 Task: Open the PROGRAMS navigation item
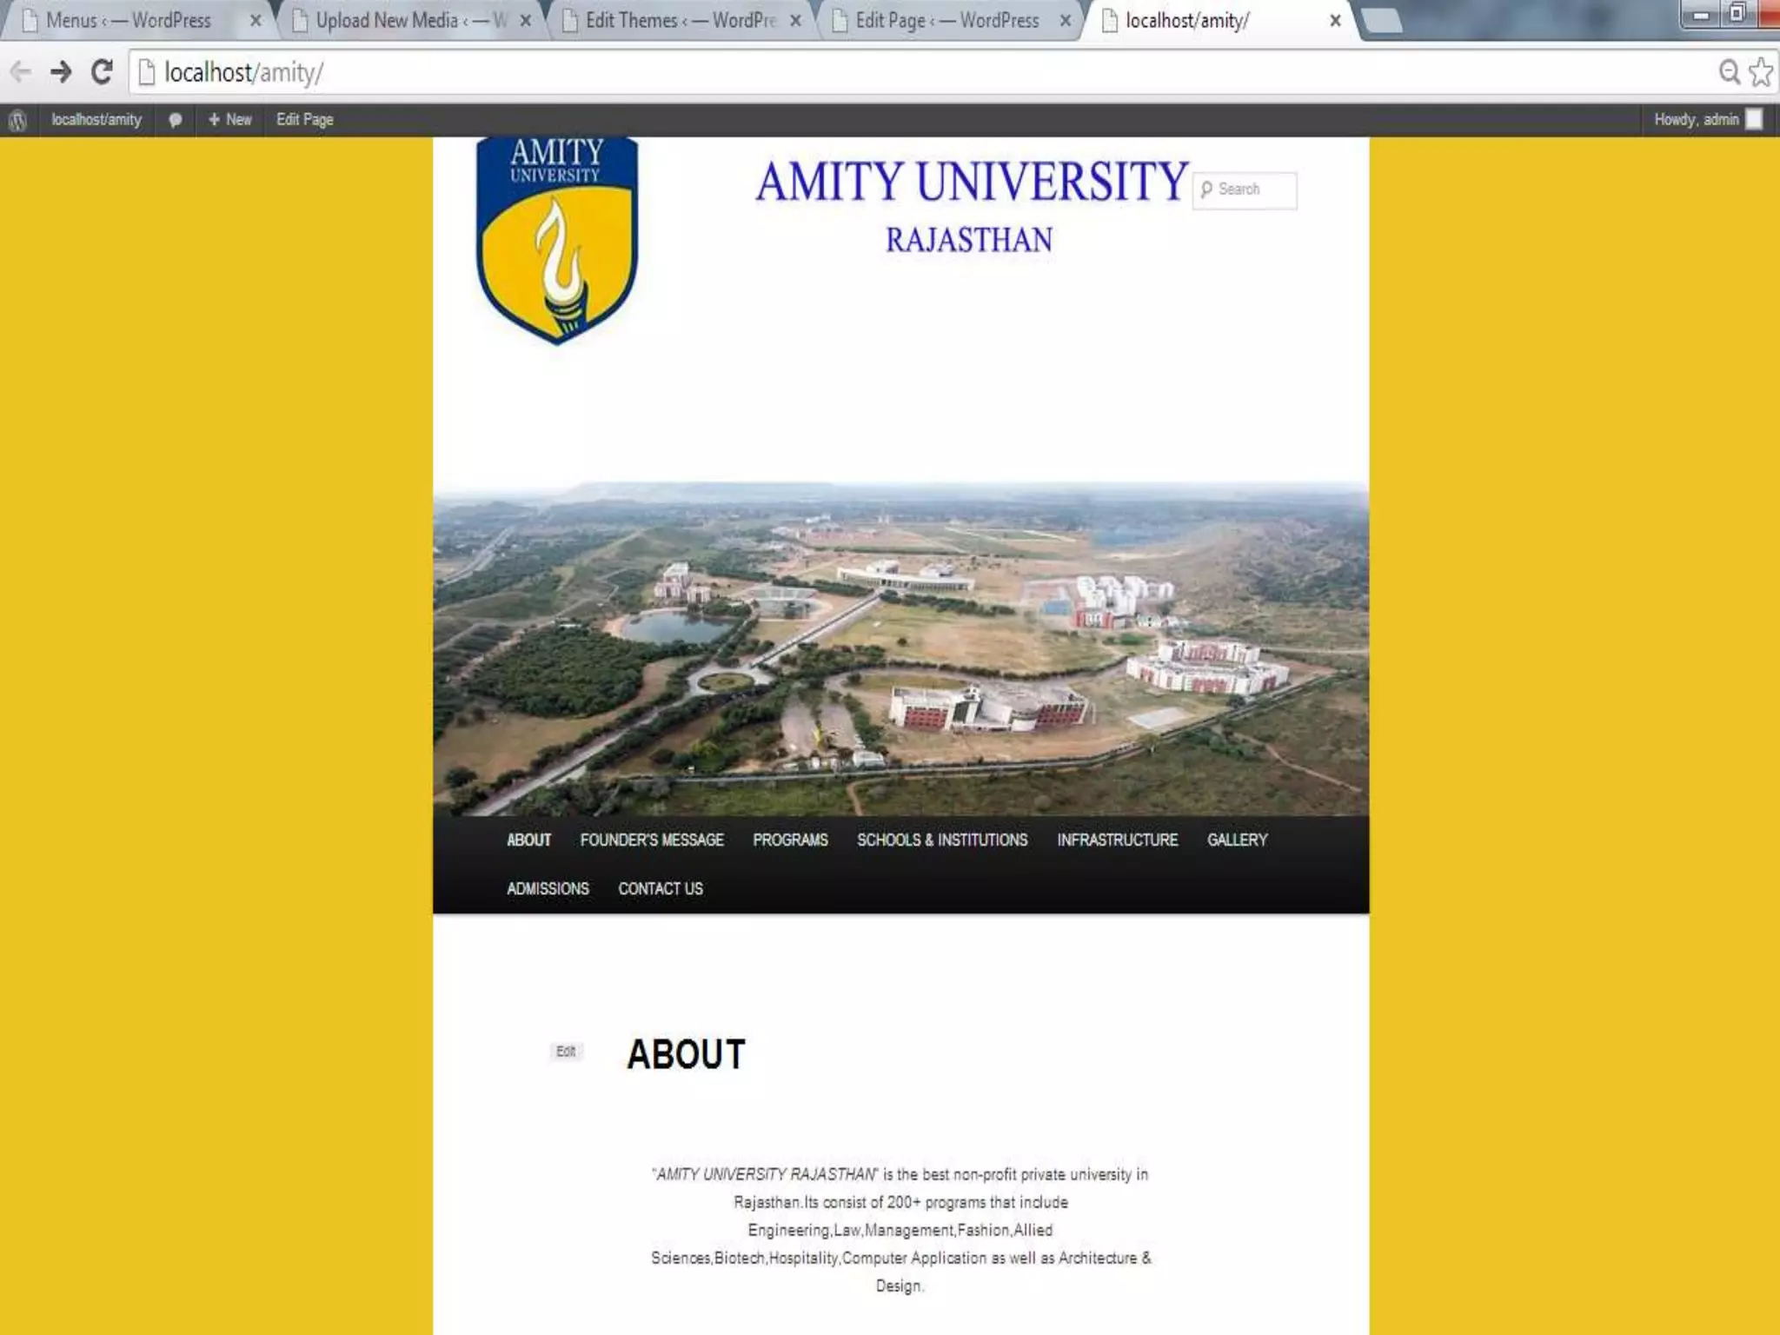click(790, 840)
